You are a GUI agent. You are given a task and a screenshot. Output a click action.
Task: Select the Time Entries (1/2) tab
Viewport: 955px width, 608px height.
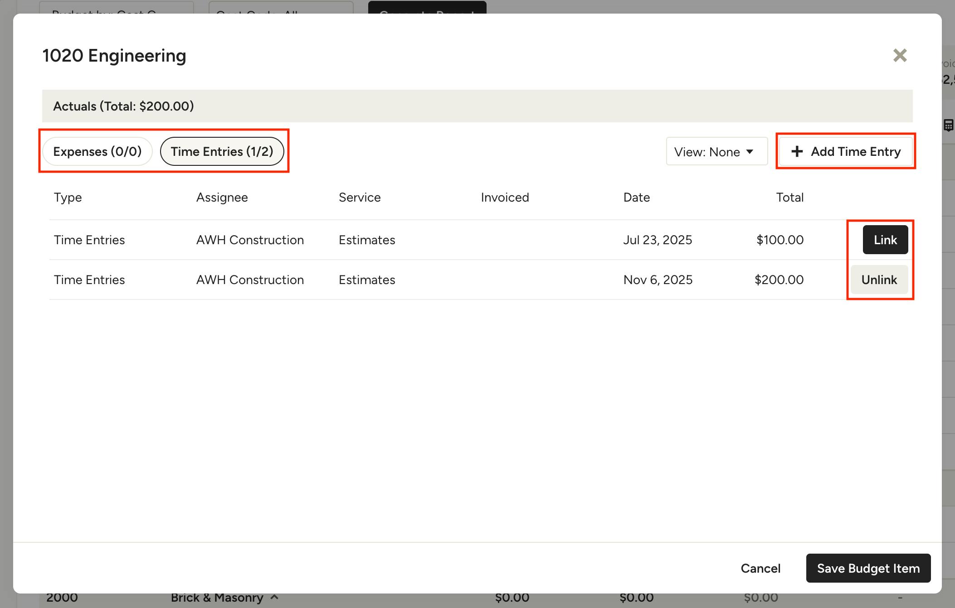pos(222,151)
